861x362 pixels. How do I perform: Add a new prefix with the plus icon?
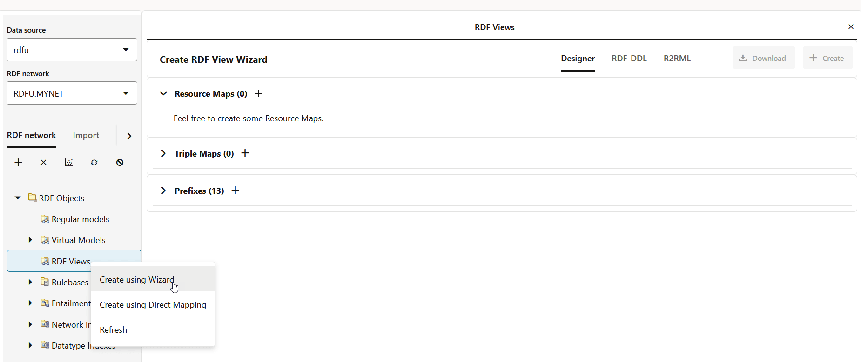tap(235, 191)
